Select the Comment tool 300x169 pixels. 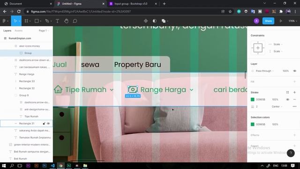click(x=75, y=21)
